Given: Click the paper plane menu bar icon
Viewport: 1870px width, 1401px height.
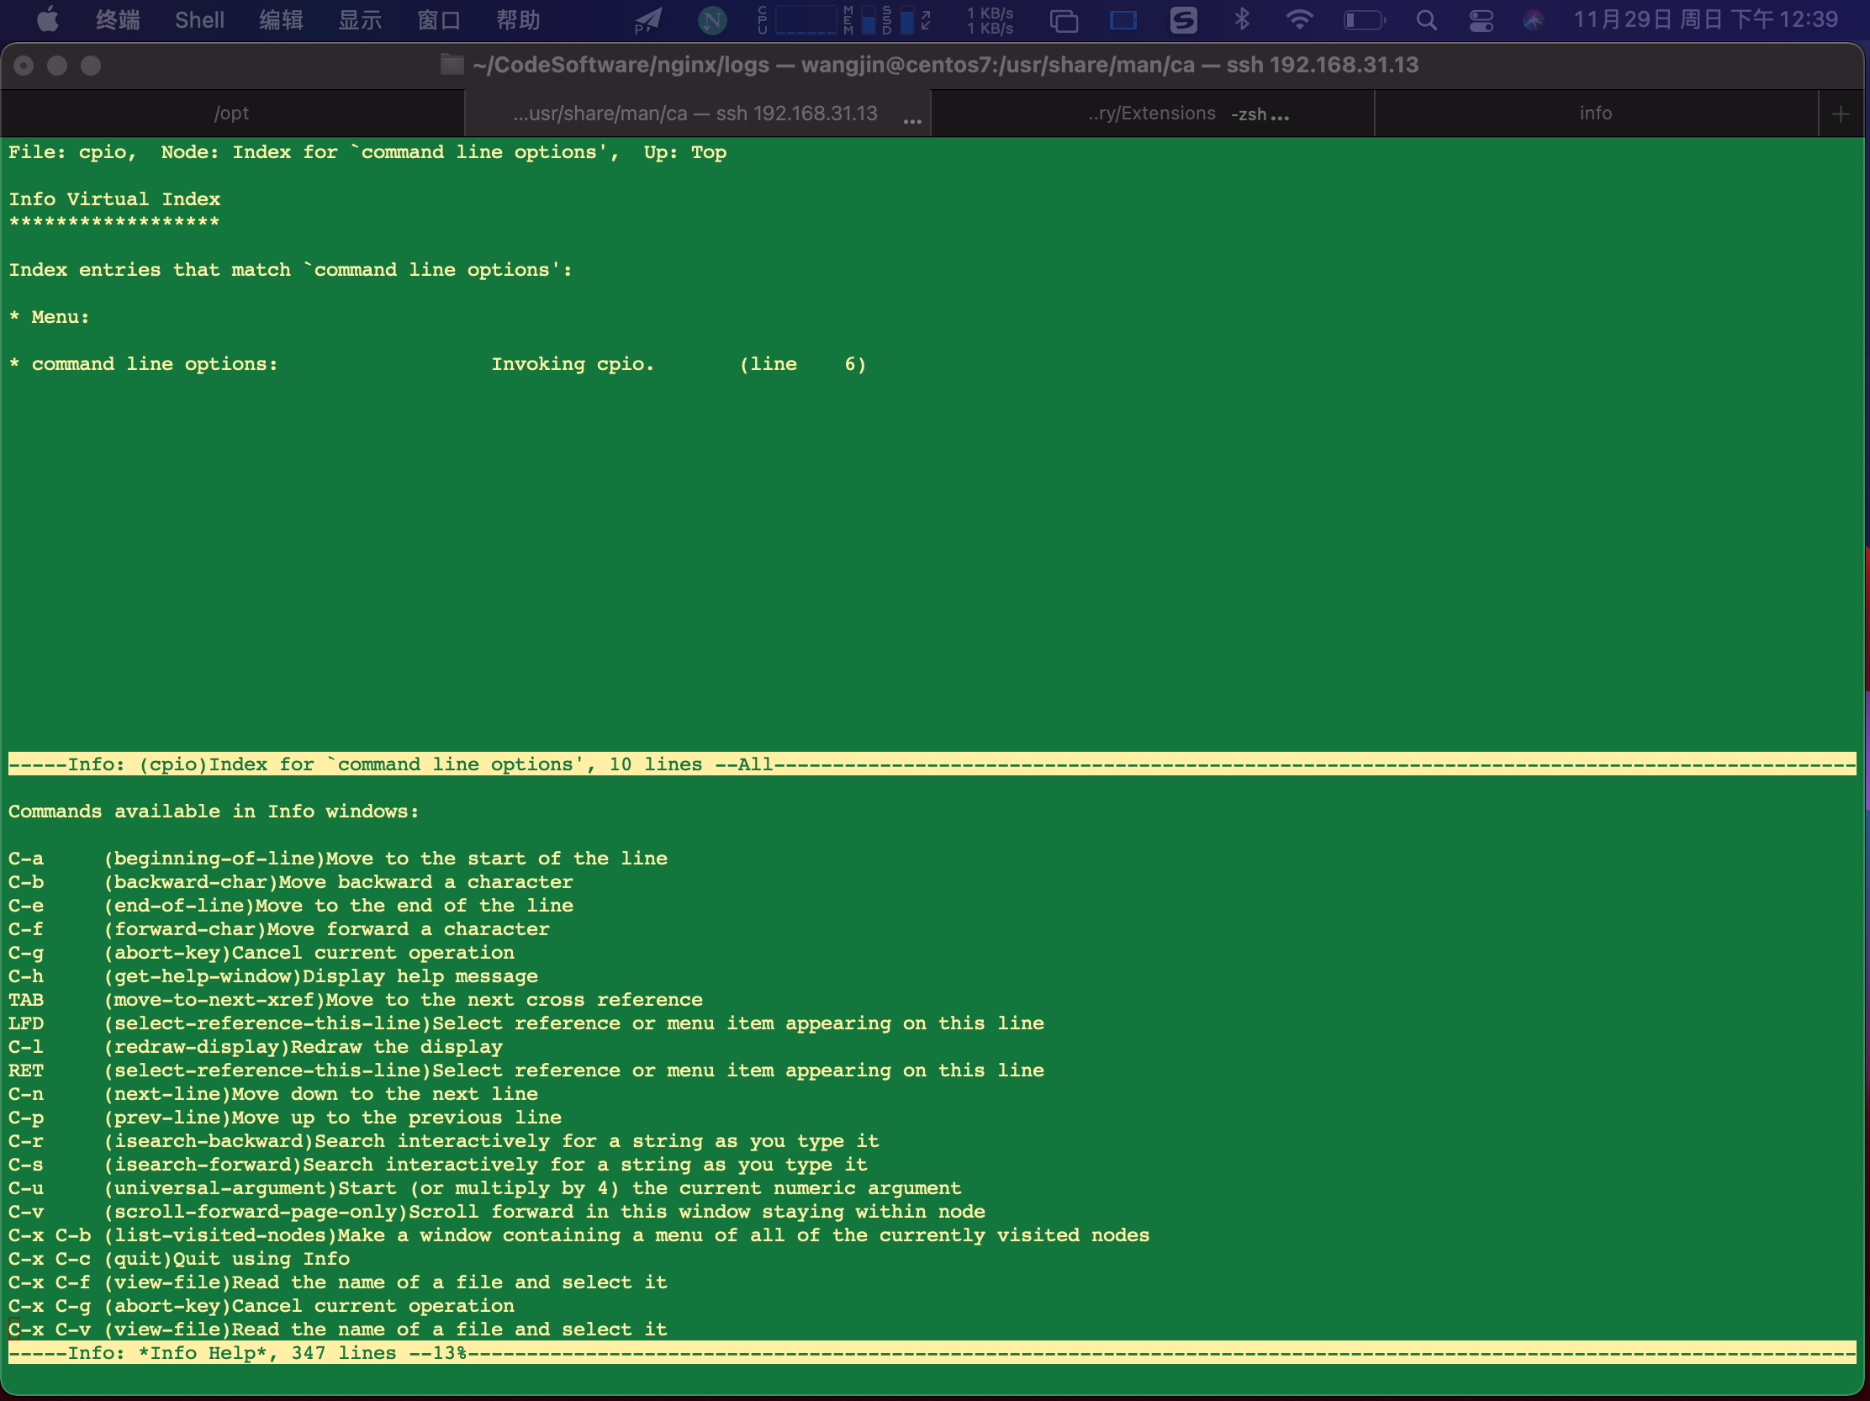Looking at the screenshot, I should coord(647,20).
